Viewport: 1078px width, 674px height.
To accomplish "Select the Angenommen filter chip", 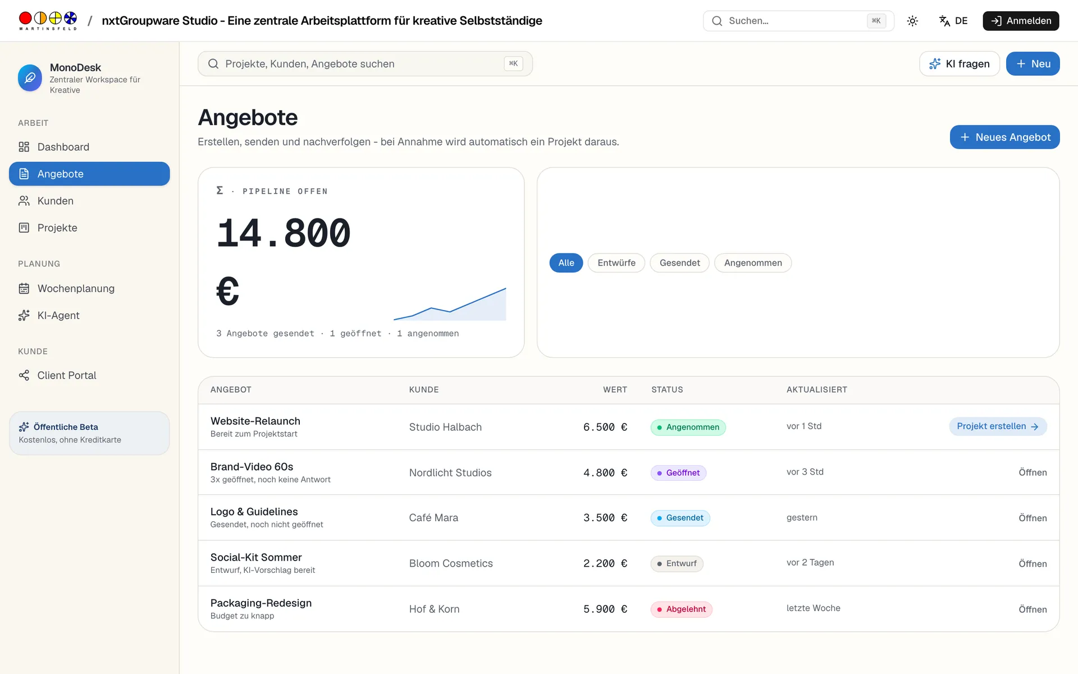I will pos(753,263).
